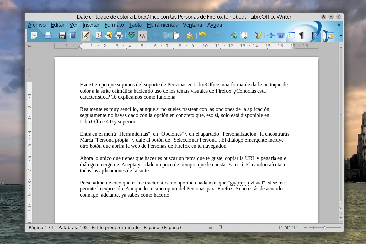Close the document with menu bar X
The image size is (366, 244).
(339, 25)
